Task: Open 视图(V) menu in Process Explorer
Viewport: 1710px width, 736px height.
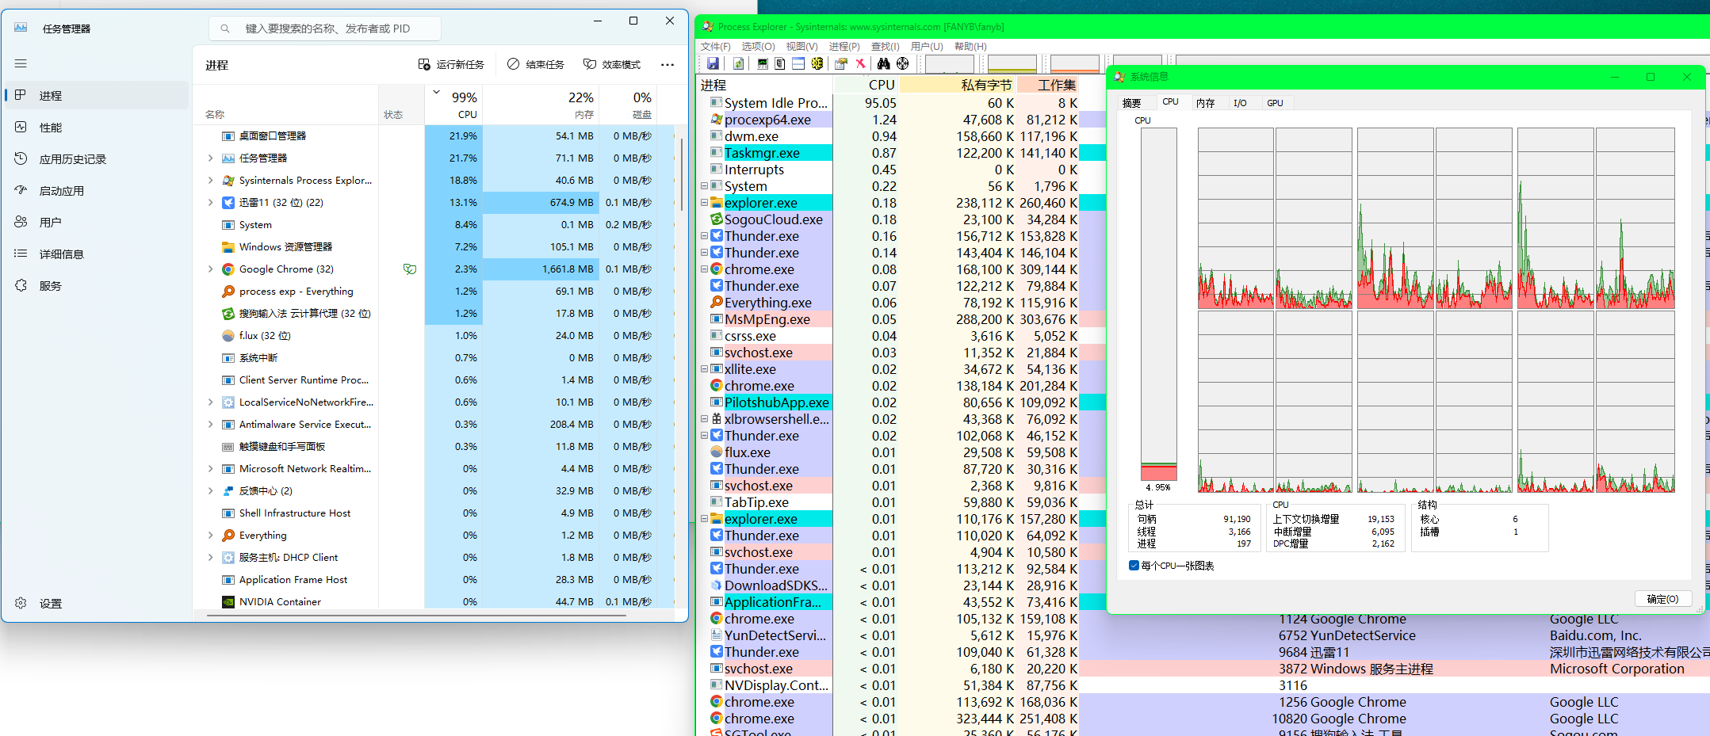Action: click(801, 47)
